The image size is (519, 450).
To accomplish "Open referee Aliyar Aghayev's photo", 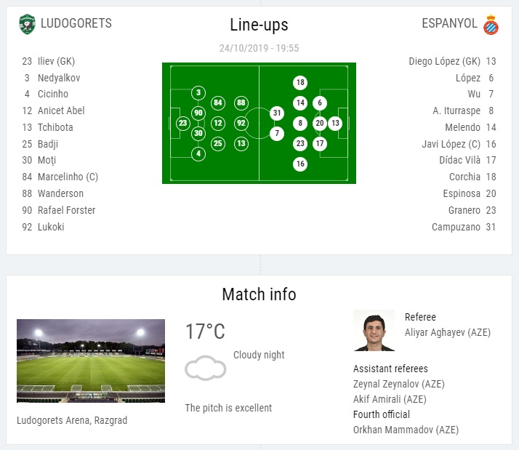I will pyautogui.click(x=374, y=330).
